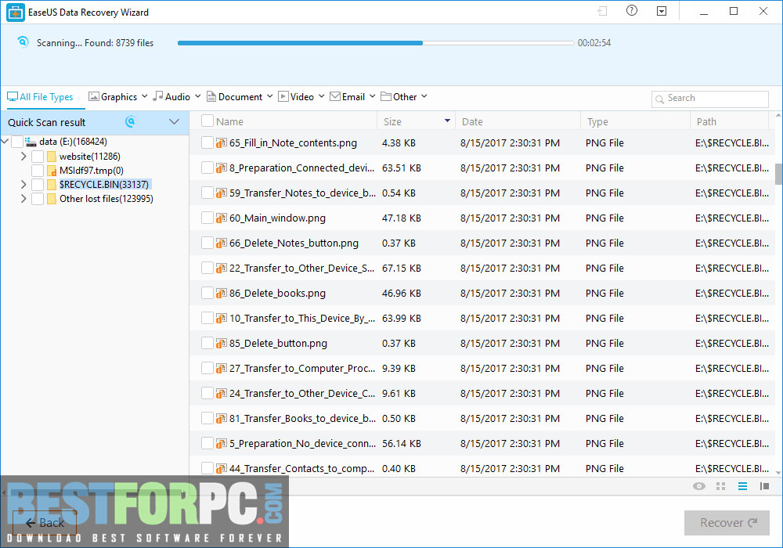
Task: Click the PNG icon of 65_Fill_in_Note_contents.png
Action: click(222, 143)
